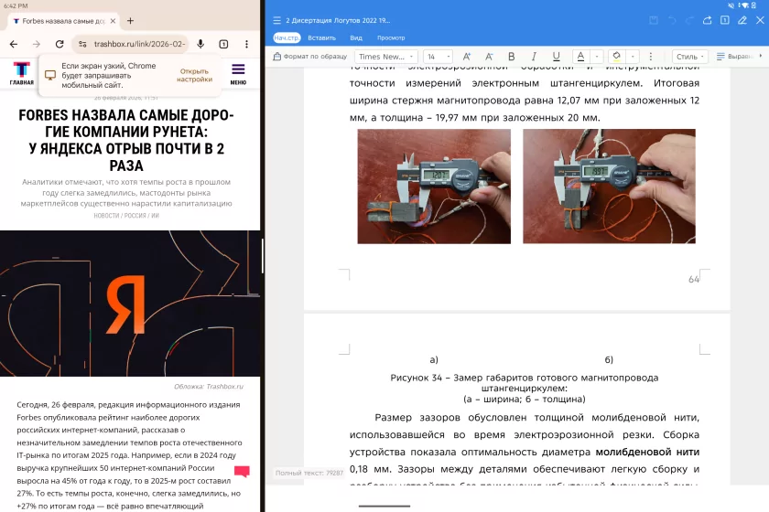Redo action in document editor
This screenshot has height=512, width=769.
(689, 20)
